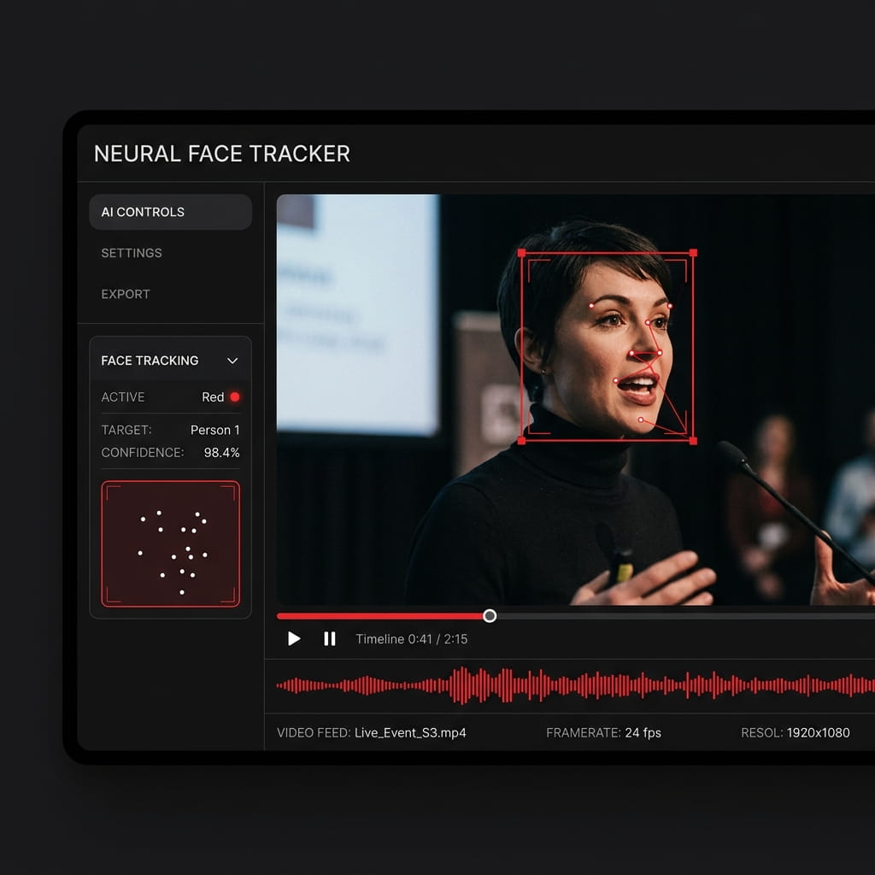
Task: Click the Face Tracking panel header
Action: [x=170, y=361]
